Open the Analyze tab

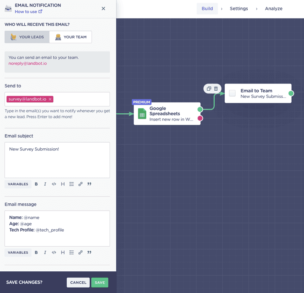273,8
